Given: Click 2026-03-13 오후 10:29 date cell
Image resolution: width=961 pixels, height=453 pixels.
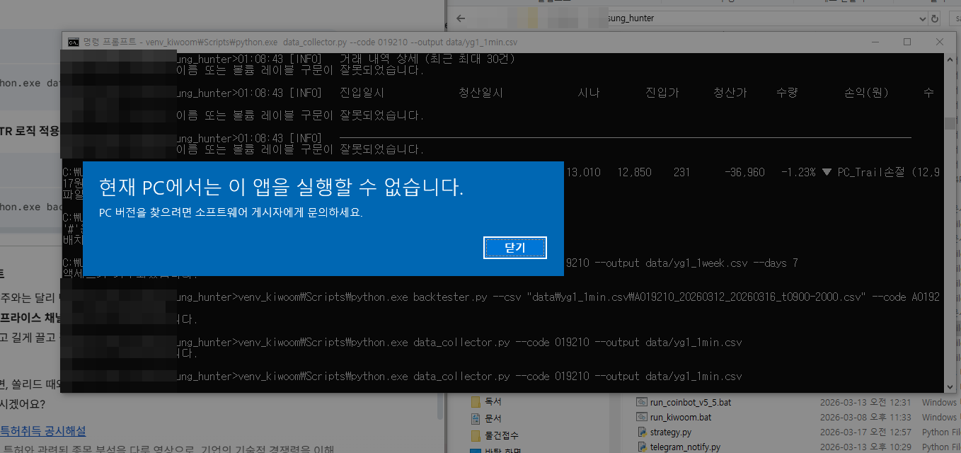Looking at the screenshot, I should pyautogui.click(x=865, y=447).
